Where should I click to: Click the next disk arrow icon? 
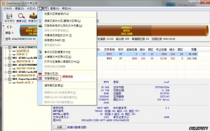(x=11, y=27)
